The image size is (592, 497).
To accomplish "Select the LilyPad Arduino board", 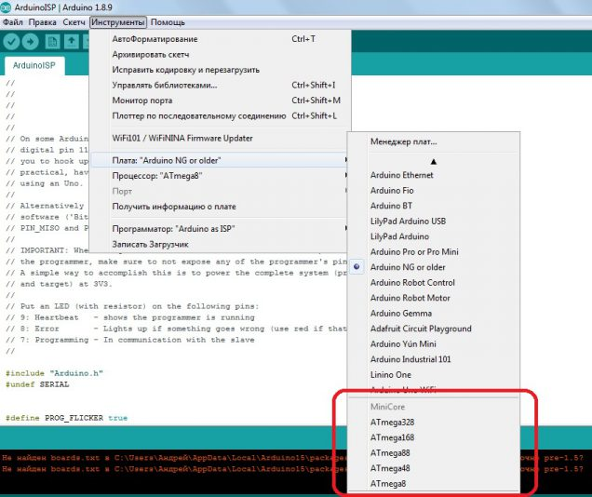I will click(434, 236).
